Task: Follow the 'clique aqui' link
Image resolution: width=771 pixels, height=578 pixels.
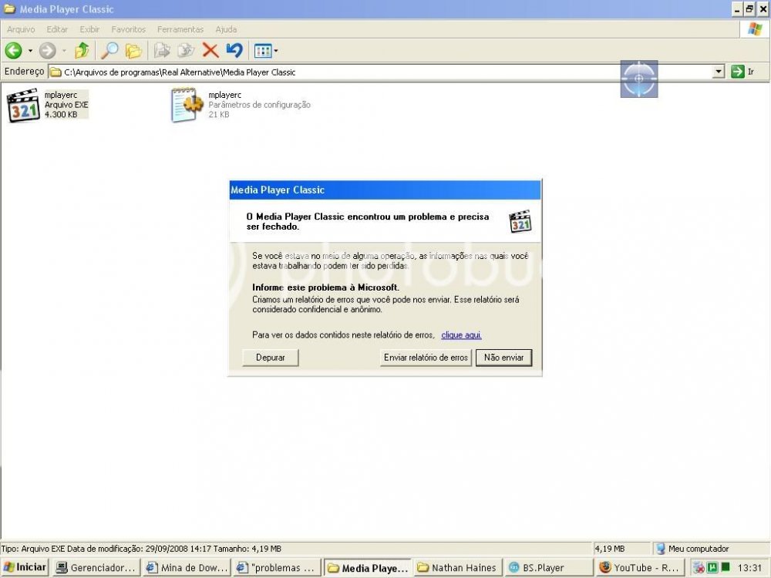Action: point(461,335)
